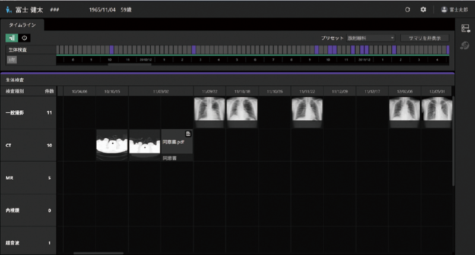Click the horizontal scrollbar under the exam grid

99,253
